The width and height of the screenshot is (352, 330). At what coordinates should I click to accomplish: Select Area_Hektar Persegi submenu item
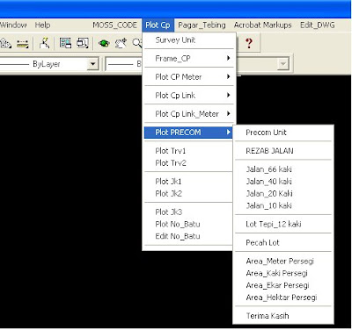pos(283,298)
